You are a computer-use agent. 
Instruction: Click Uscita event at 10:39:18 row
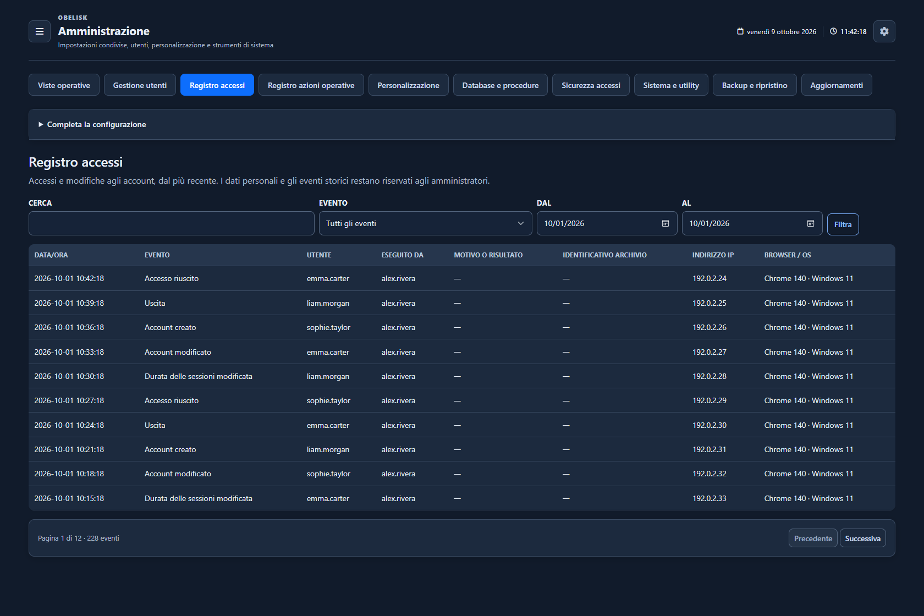pos(155,303)
